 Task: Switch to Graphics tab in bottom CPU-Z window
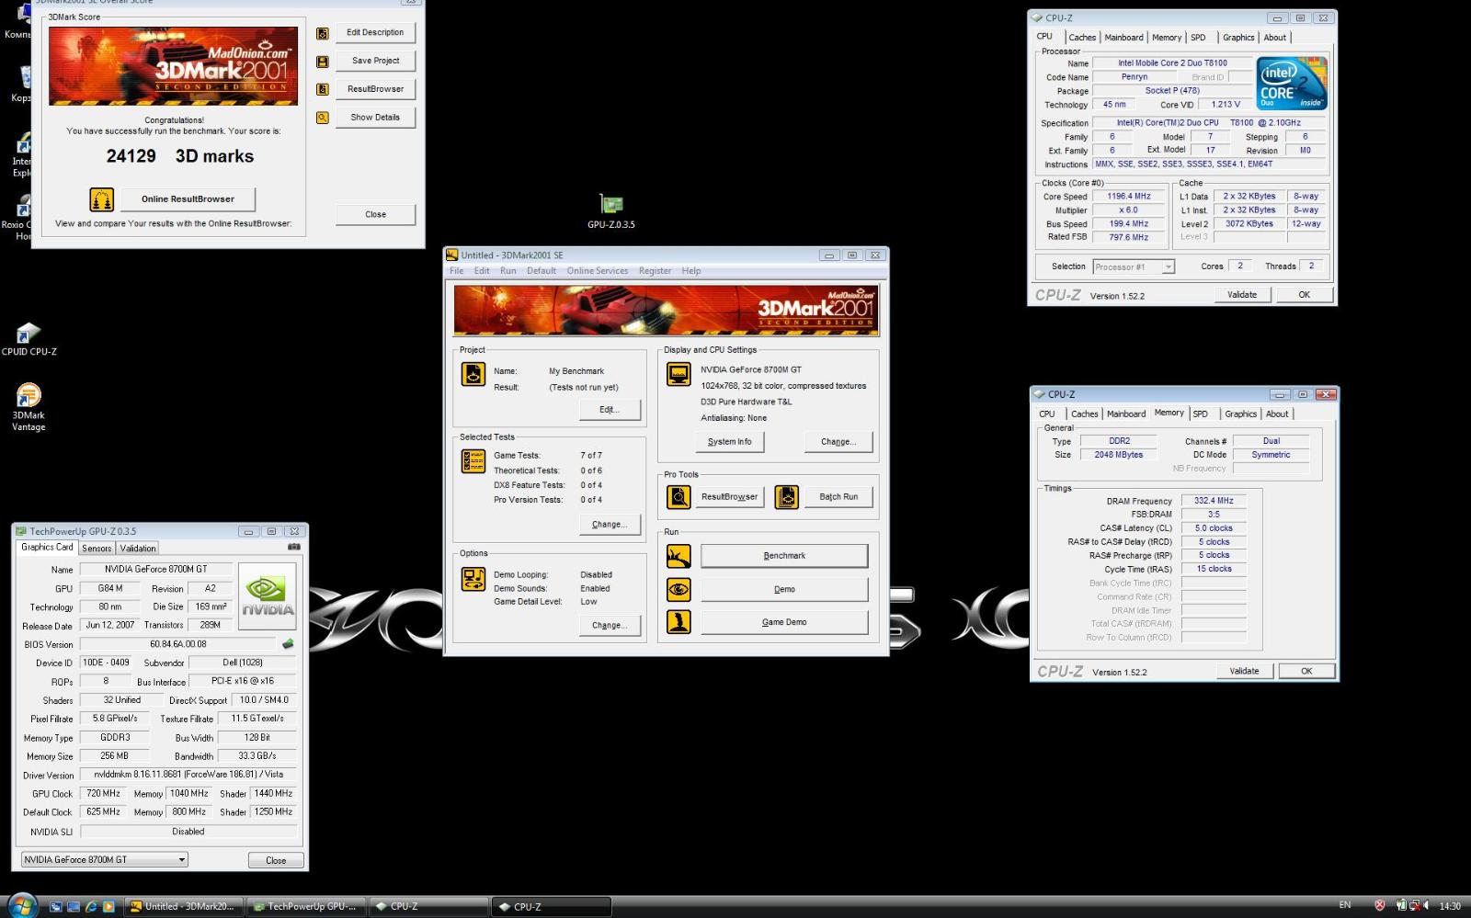pos(1240,414)
